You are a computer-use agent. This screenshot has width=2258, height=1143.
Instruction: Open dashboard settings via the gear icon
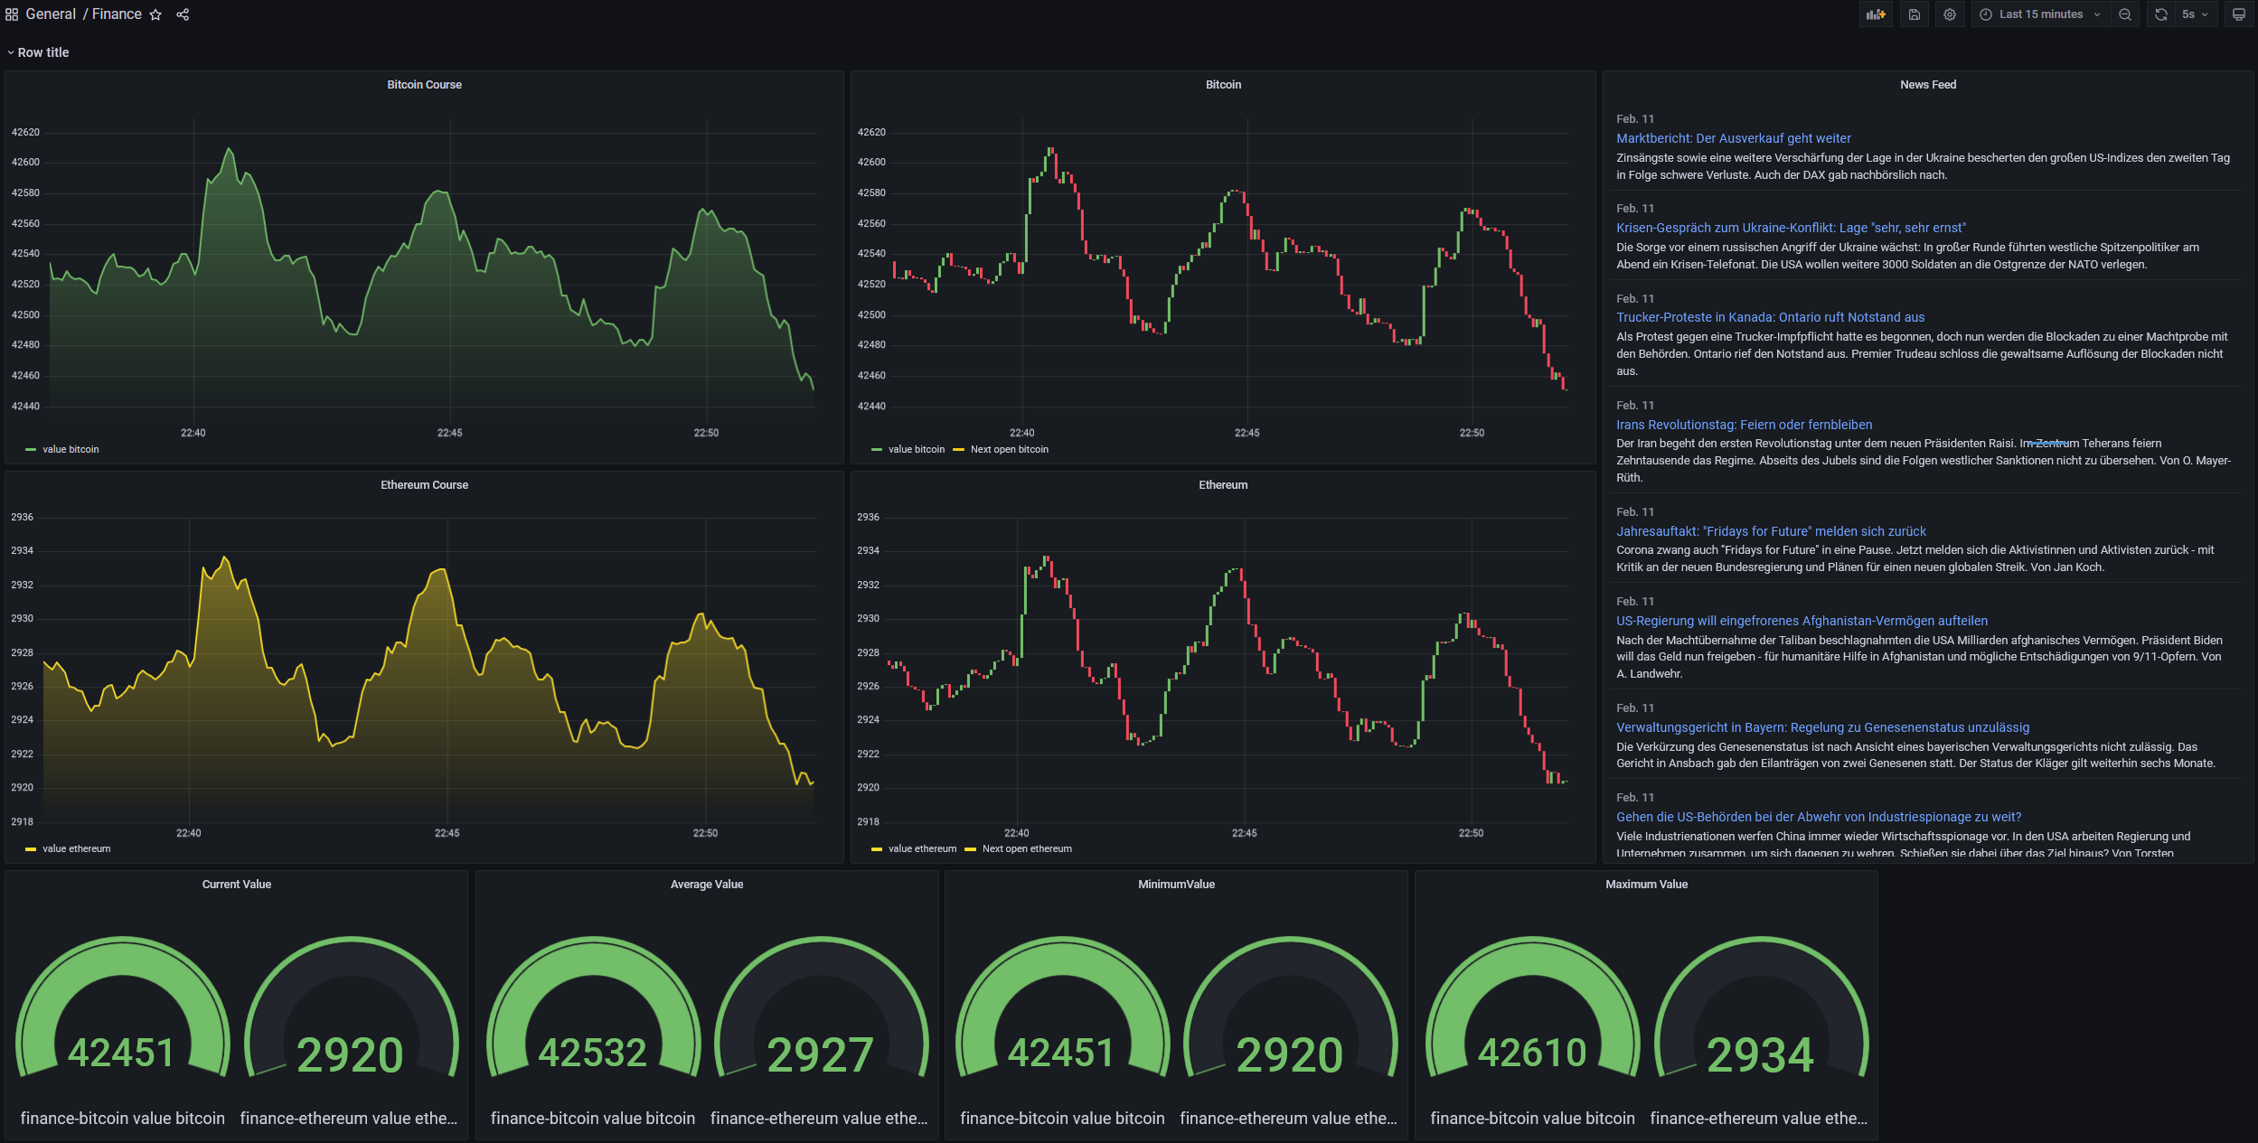[x=1950, y=14]
